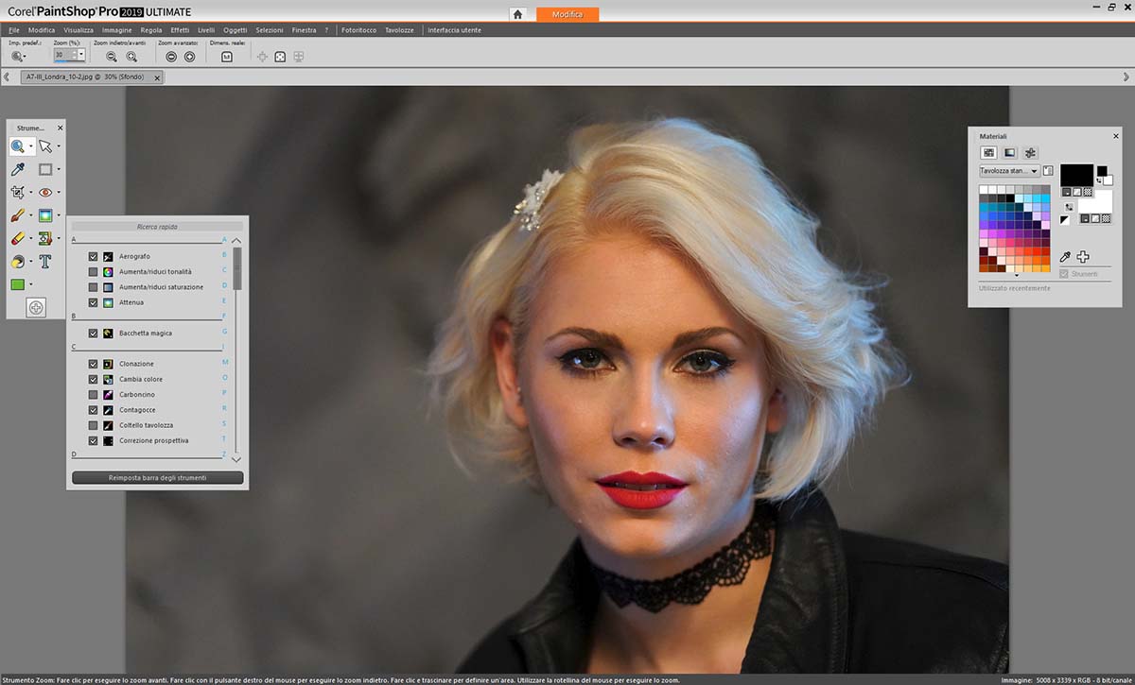Pick the Eraser tool
Screen dimensions: 1135x685
(x=17, y=239)
